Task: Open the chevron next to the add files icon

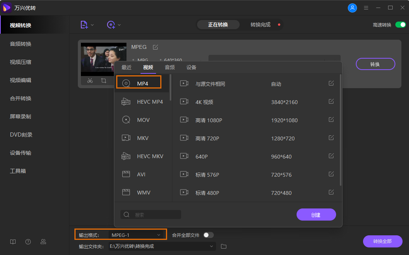Action: pos(92,24)
